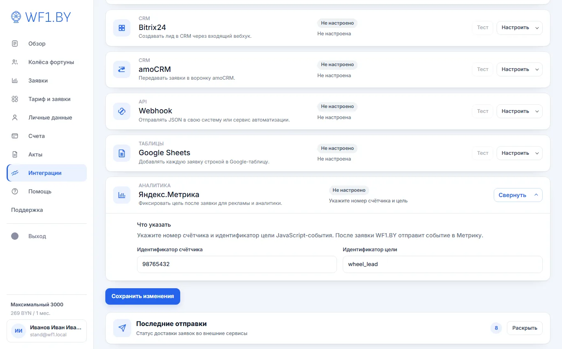Focus the Идентификатор цели field
The width and height of the screenshot is (562, 349).
click(443, 264)
